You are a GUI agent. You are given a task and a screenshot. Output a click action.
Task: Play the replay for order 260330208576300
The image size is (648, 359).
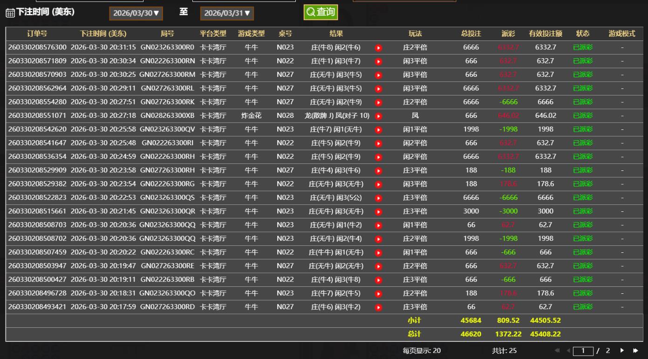[x=379, y=47]
